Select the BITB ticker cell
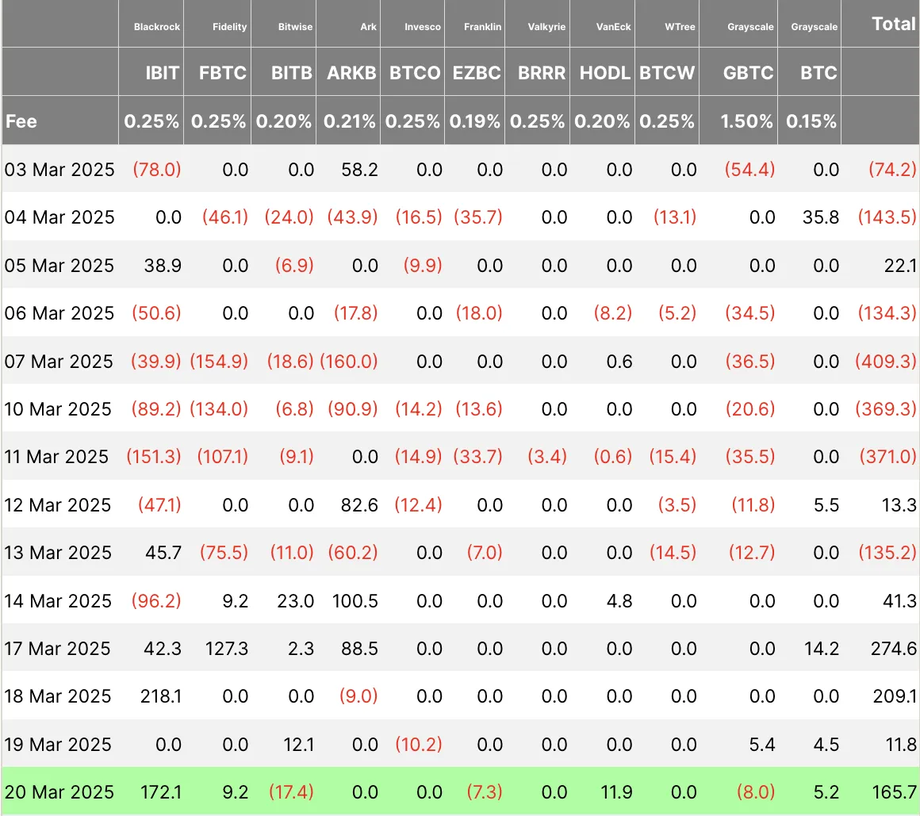This screenshot has width=920, height=816. point(291,73)
